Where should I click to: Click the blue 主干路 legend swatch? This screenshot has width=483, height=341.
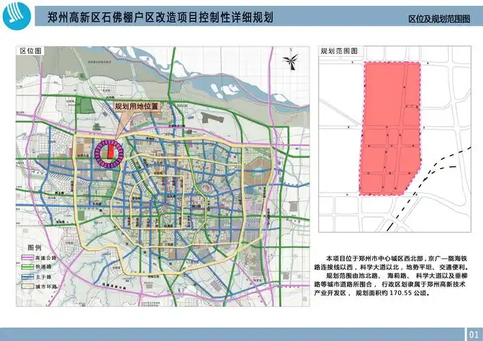click(27, 276)
